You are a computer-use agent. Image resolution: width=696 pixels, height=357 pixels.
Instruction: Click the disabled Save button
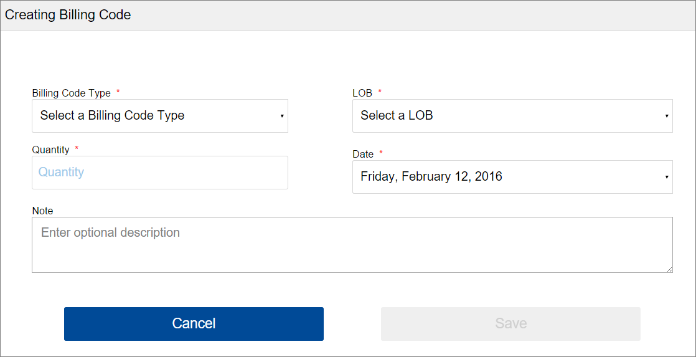[510, 324]
